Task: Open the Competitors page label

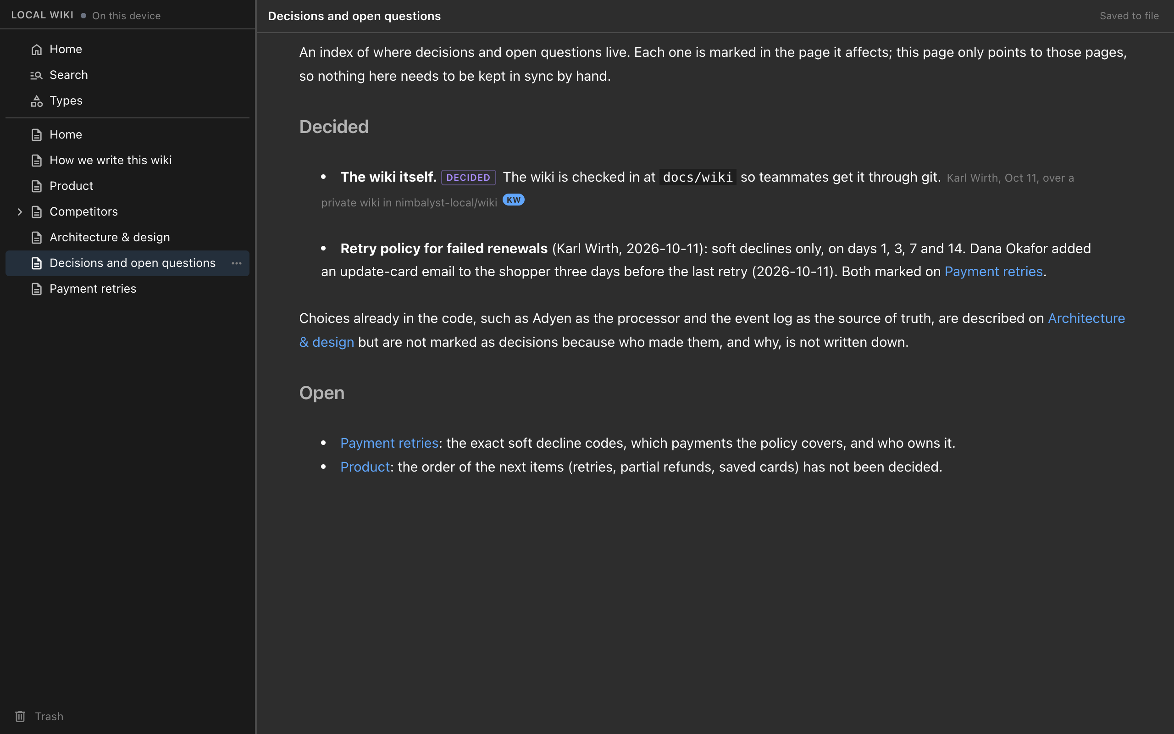Action: 83,212
